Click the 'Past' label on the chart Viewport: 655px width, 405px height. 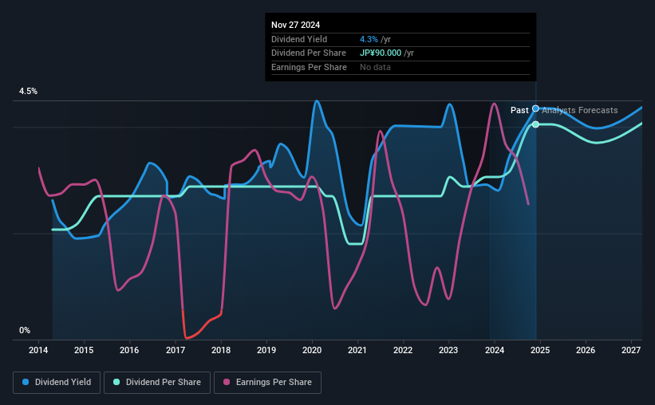[519, 110]
